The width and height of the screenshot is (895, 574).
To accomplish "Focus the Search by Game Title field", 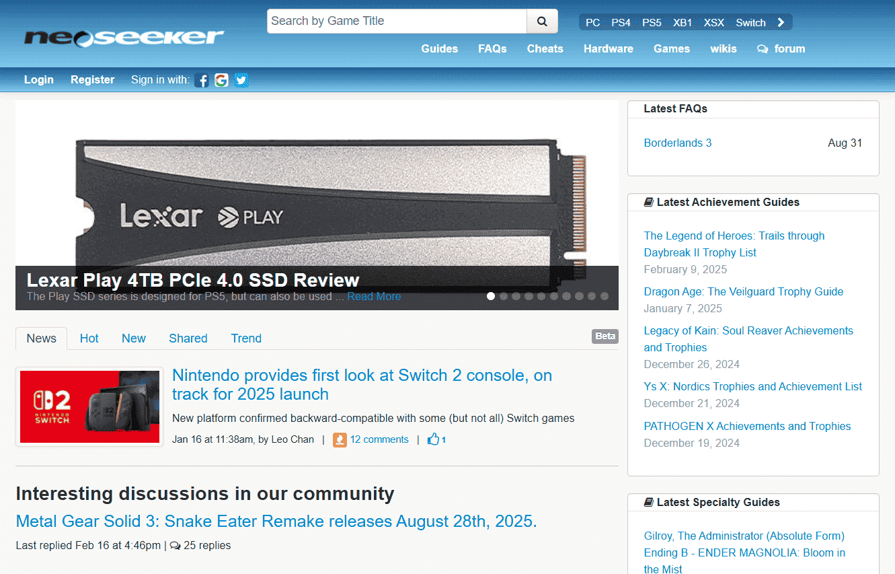I will pos(397,22).
